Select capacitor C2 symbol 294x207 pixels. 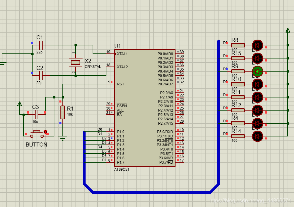pyautogui.click(x=41, y=75)
